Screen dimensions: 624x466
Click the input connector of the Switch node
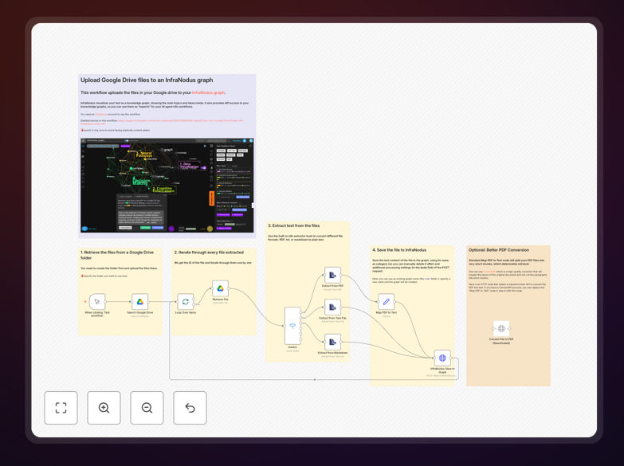[285, 326]
